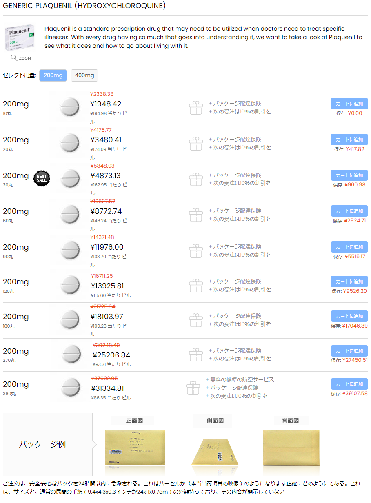Click the struck-through price ¥37602.05
371x503 pixels.
(104, 378)
